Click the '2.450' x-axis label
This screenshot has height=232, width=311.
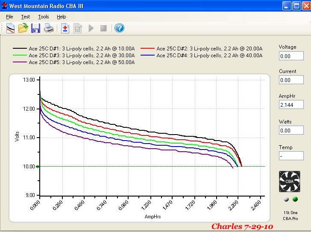coord(256,205)
